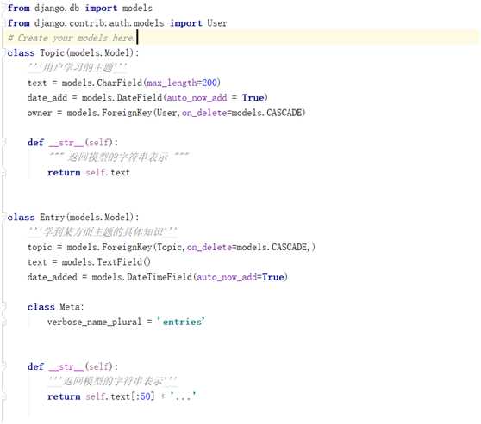Image resolution: width=481 pixels, height=424 pixels.
Task: Click 'True' in the DateTimeField line
Action: coord(272,277)
